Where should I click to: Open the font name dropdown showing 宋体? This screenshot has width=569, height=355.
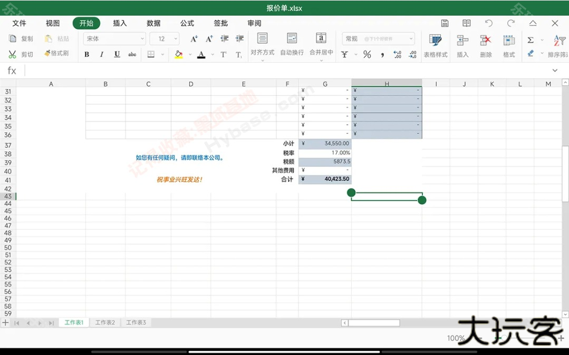click(114, 38)
